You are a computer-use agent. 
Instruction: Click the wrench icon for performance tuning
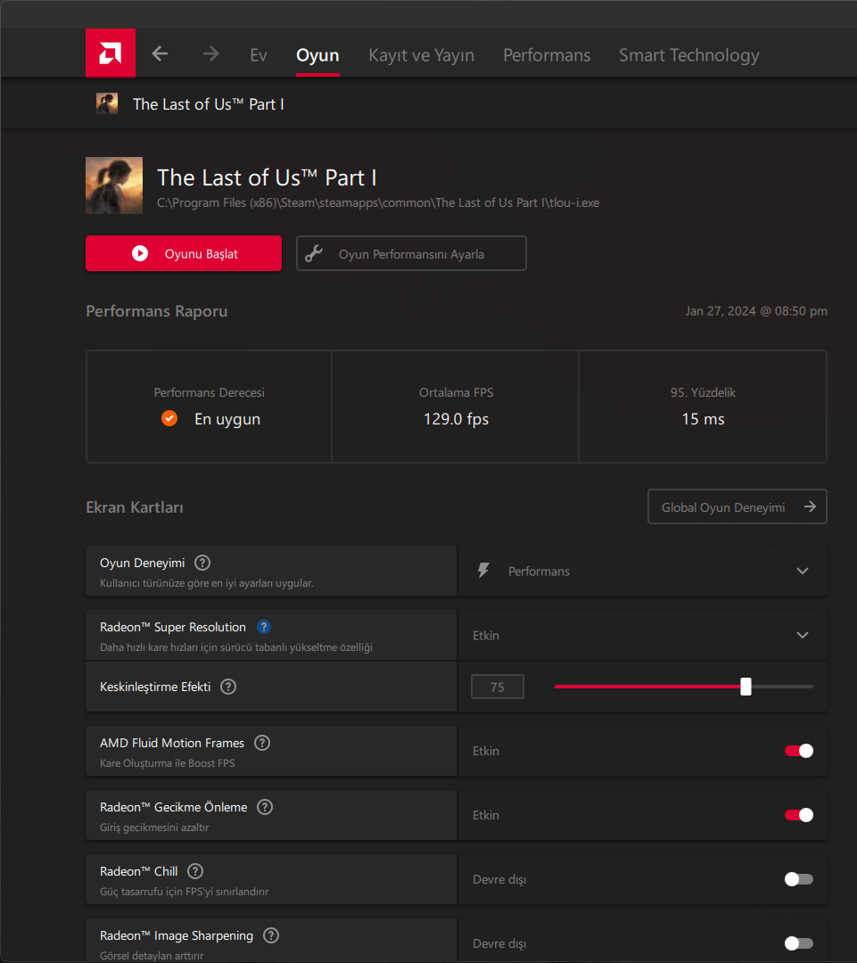(314, 253)
